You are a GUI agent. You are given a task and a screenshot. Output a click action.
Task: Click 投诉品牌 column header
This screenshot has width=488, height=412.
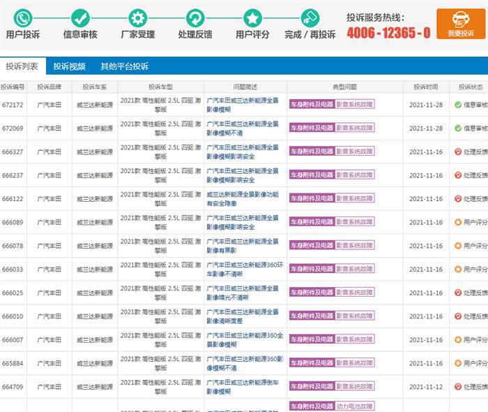pyautogui.click(x=49, y=87)
